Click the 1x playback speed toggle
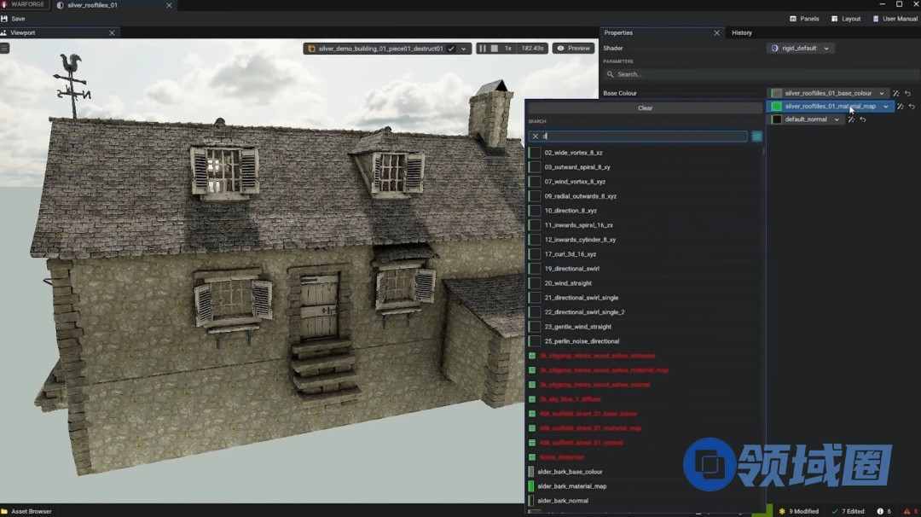The height and width of the screenshot is (517, 921). pyautogui.click(x=508, y=49)
